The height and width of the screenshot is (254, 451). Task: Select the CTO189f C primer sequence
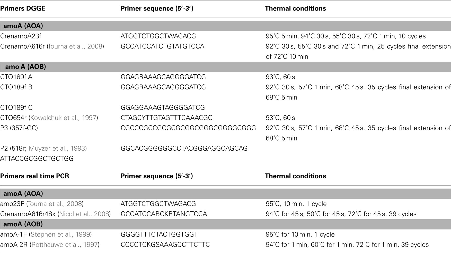(163, 108)
